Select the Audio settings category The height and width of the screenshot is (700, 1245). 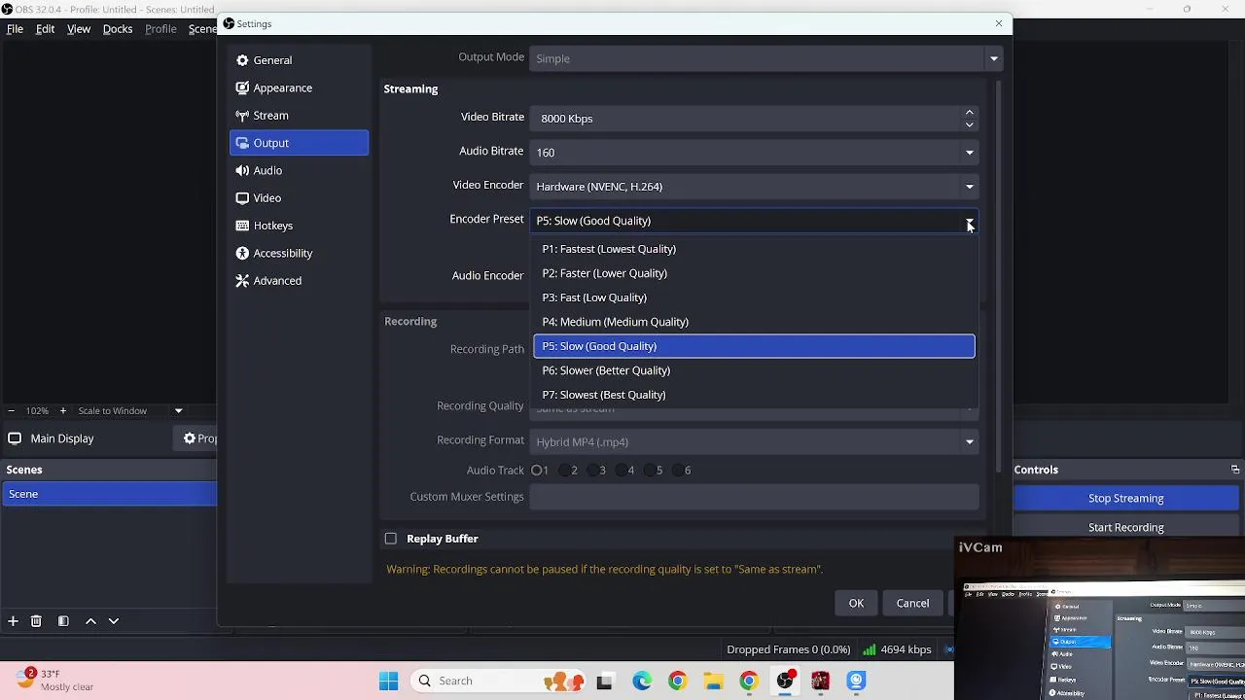(x=299, y=170)
